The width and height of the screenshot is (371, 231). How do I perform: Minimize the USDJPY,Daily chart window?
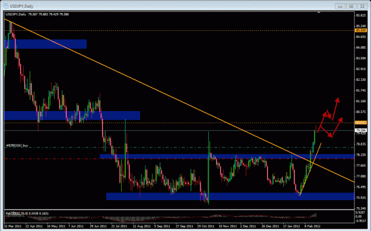coord(340,7)
